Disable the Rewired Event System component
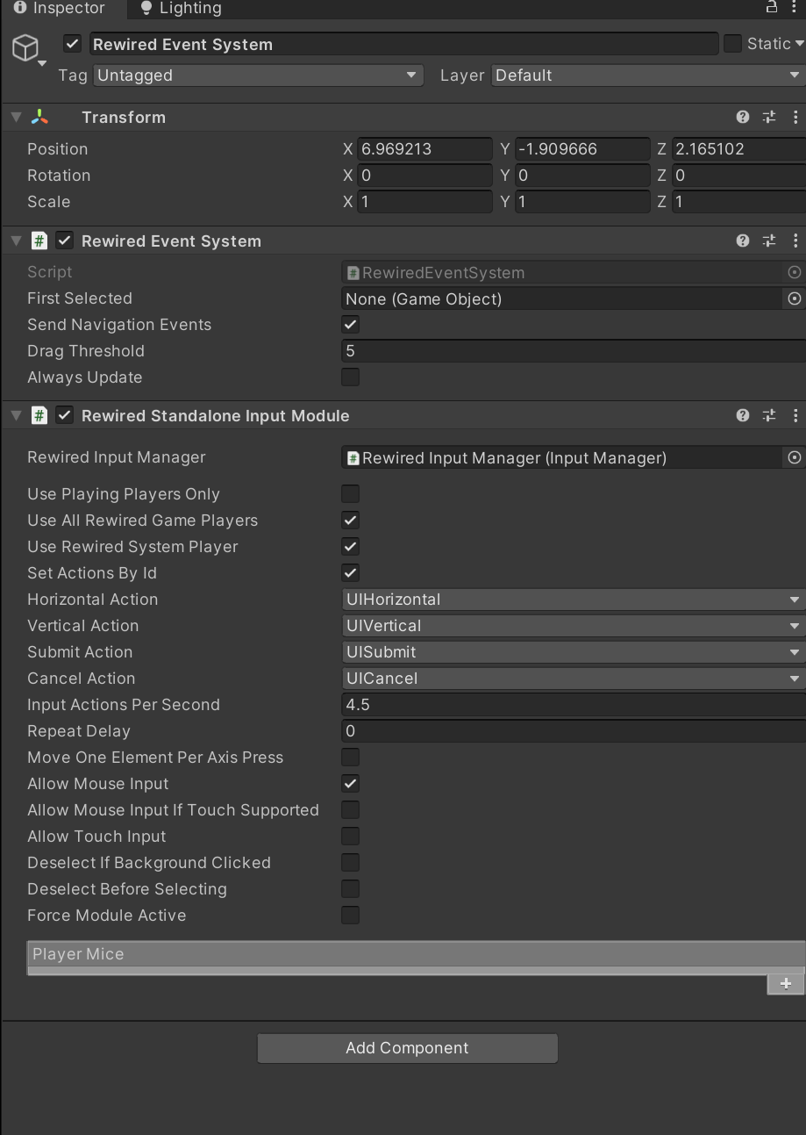Screen dimensions: 806x1135 coord(65,241)
